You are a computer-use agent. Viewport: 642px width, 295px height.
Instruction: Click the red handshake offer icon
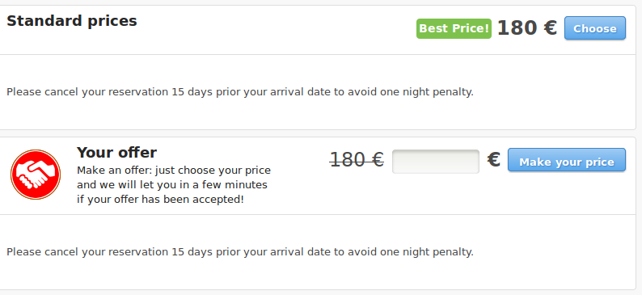click(36, 175)
